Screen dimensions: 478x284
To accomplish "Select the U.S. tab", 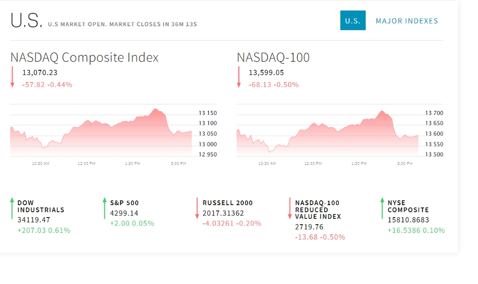I will pos(353,21).
